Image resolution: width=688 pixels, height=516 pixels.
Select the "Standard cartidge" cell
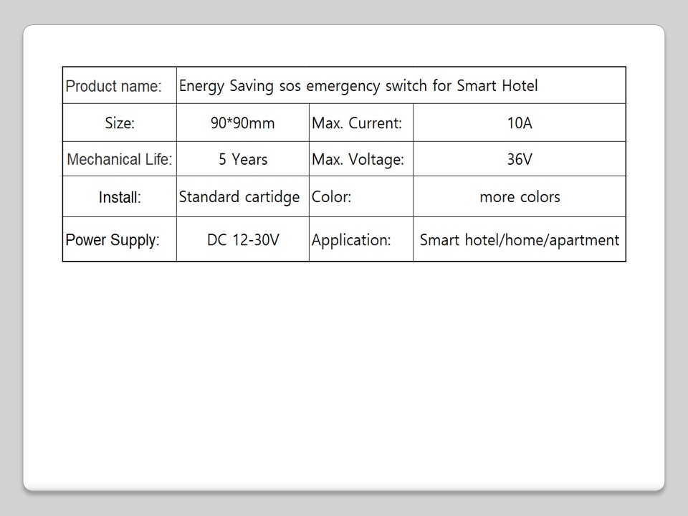point(239,197)
